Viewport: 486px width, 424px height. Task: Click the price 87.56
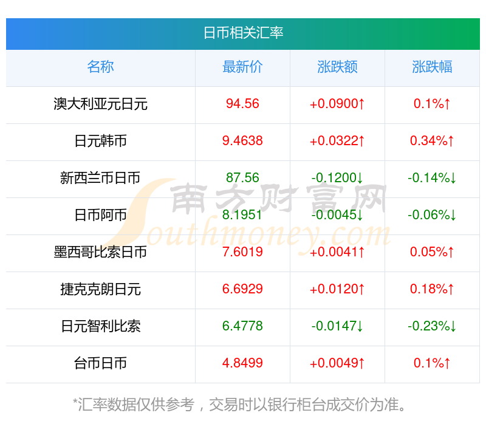242,178
